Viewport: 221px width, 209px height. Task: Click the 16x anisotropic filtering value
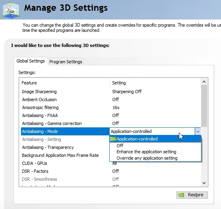116,107
